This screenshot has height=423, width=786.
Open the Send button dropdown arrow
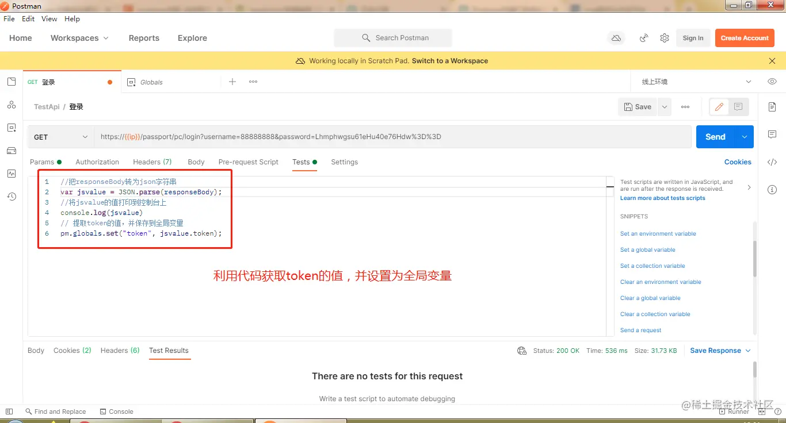(745, 137)
